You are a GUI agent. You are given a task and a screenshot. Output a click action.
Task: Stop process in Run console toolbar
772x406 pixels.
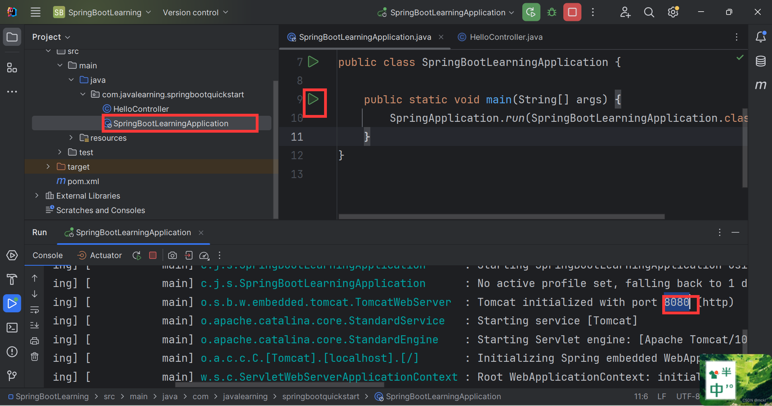(153, 255)
